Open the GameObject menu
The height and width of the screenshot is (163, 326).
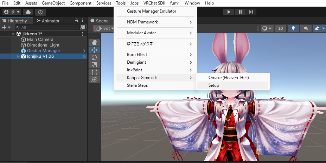(x=53, y=3)
